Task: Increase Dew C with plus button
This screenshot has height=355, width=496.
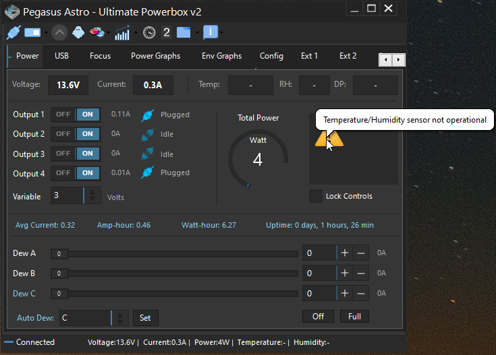Action: click(x=345, y=294)
